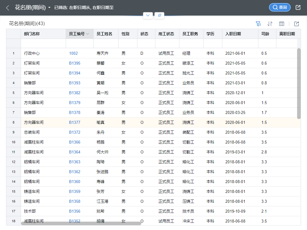
Task: Open the column settings icon
Action: click(x=281, y=24)
